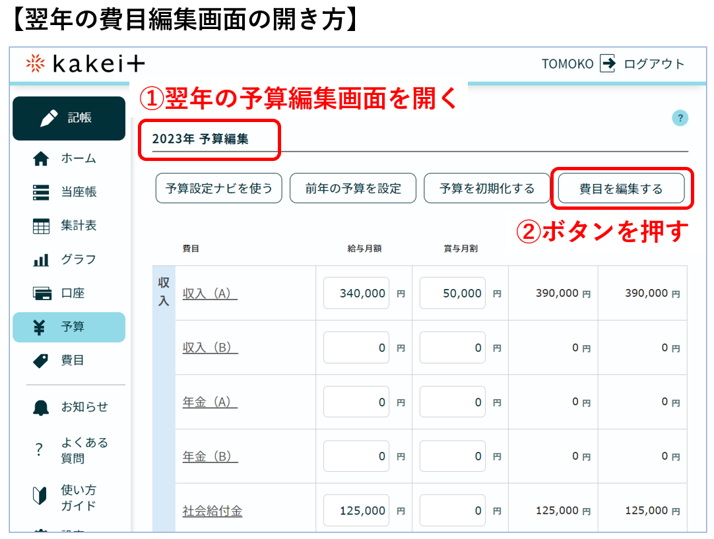
Task: Click the home icon in sidebar
Action: [41, 159]
